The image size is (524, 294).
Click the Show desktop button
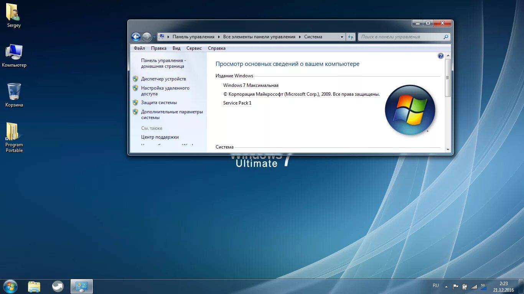[x=521, y=286]
